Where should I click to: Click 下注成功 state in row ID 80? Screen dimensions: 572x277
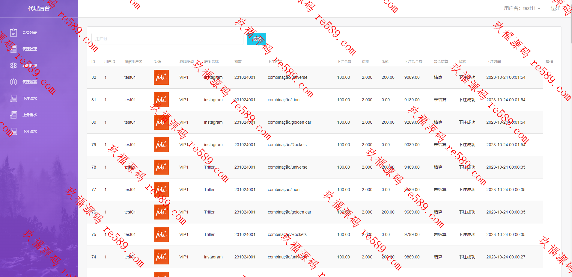coord(467,122)
